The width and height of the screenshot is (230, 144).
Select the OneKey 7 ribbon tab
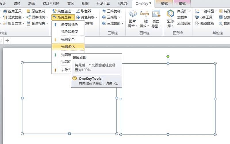[x=143, y=4]
